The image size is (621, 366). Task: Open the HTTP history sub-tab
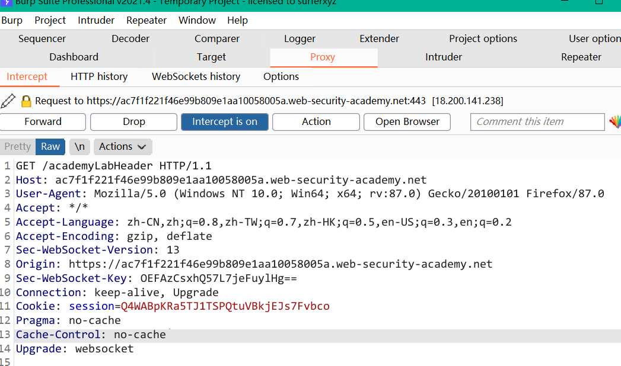(99, 76)
